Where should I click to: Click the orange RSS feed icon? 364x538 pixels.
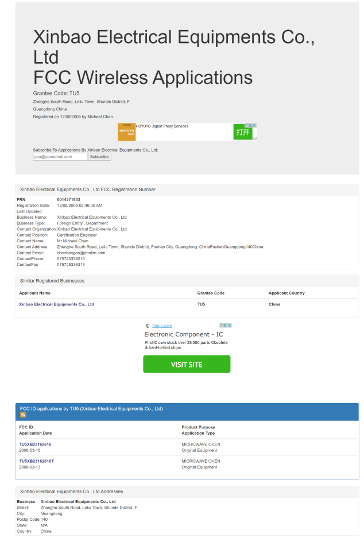coord(23,415)
